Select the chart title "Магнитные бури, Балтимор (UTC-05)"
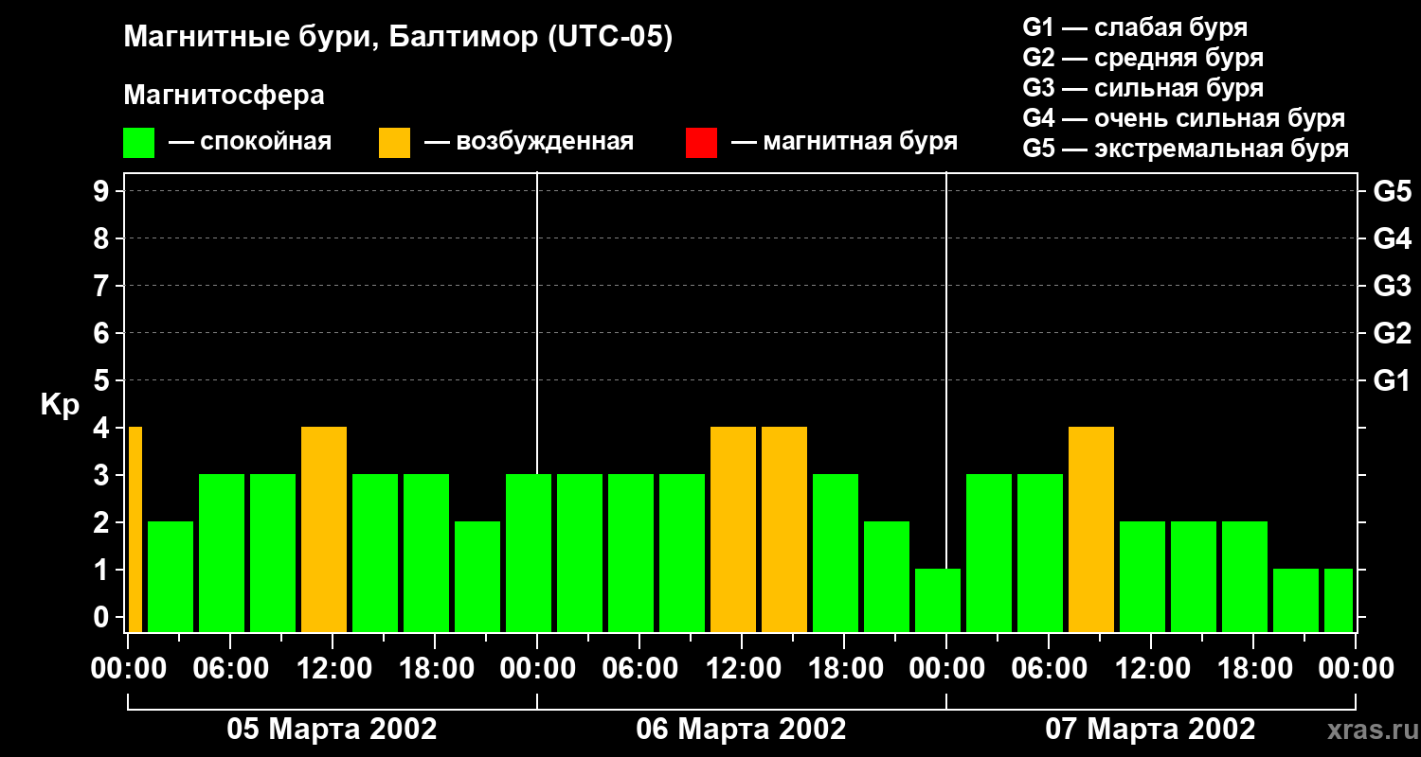The height and width of the screenshot is (757, 1421). pos(398,38)
